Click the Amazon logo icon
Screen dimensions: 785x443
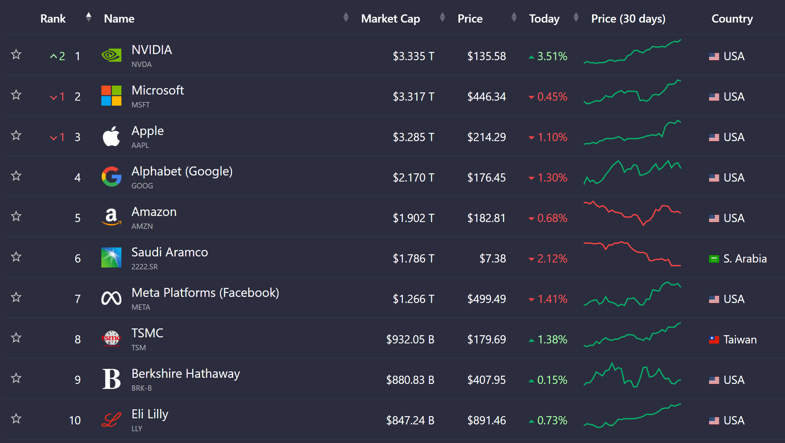(111, 217)
